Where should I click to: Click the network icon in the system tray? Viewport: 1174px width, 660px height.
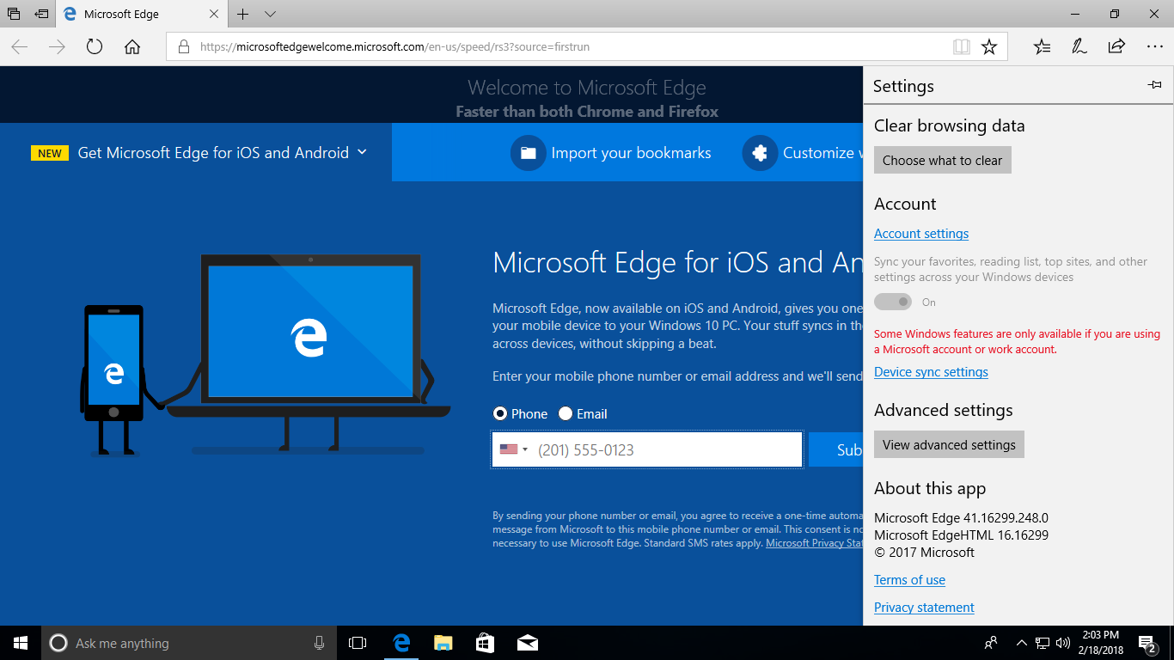tap(1042, 643)
